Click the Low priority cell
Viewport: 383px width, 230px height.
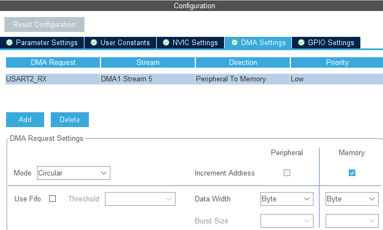click(x=337, y=79)
